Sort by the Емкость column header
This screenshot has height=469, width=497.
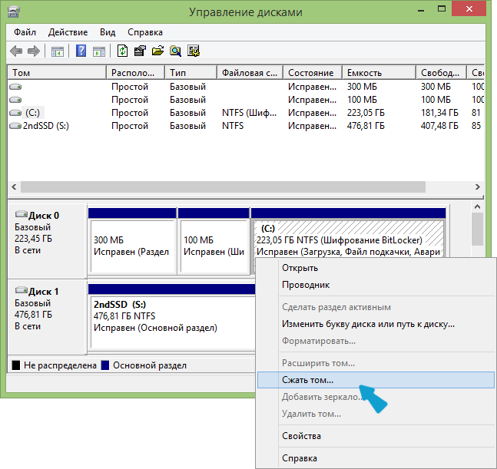[379, 73]
